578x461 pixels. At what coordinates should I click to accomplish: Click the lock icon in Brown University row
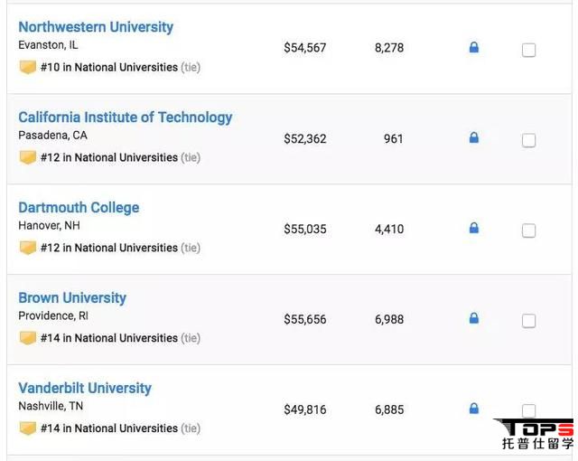click(474, 318)
